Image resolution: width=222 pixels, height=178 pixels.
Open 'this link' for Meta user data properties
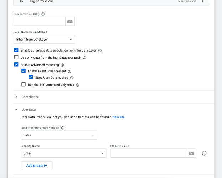click(x=119, y=117)
